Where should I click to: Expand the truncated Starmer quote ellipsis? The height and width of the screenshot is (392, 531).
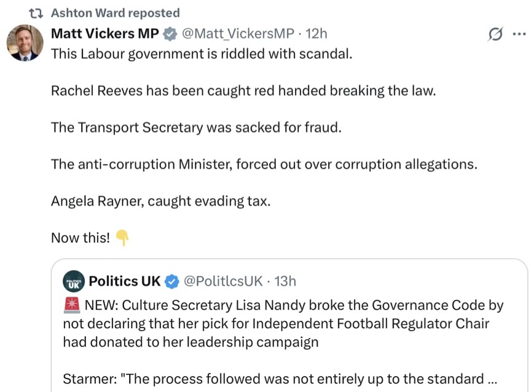(x=491, y=378)
